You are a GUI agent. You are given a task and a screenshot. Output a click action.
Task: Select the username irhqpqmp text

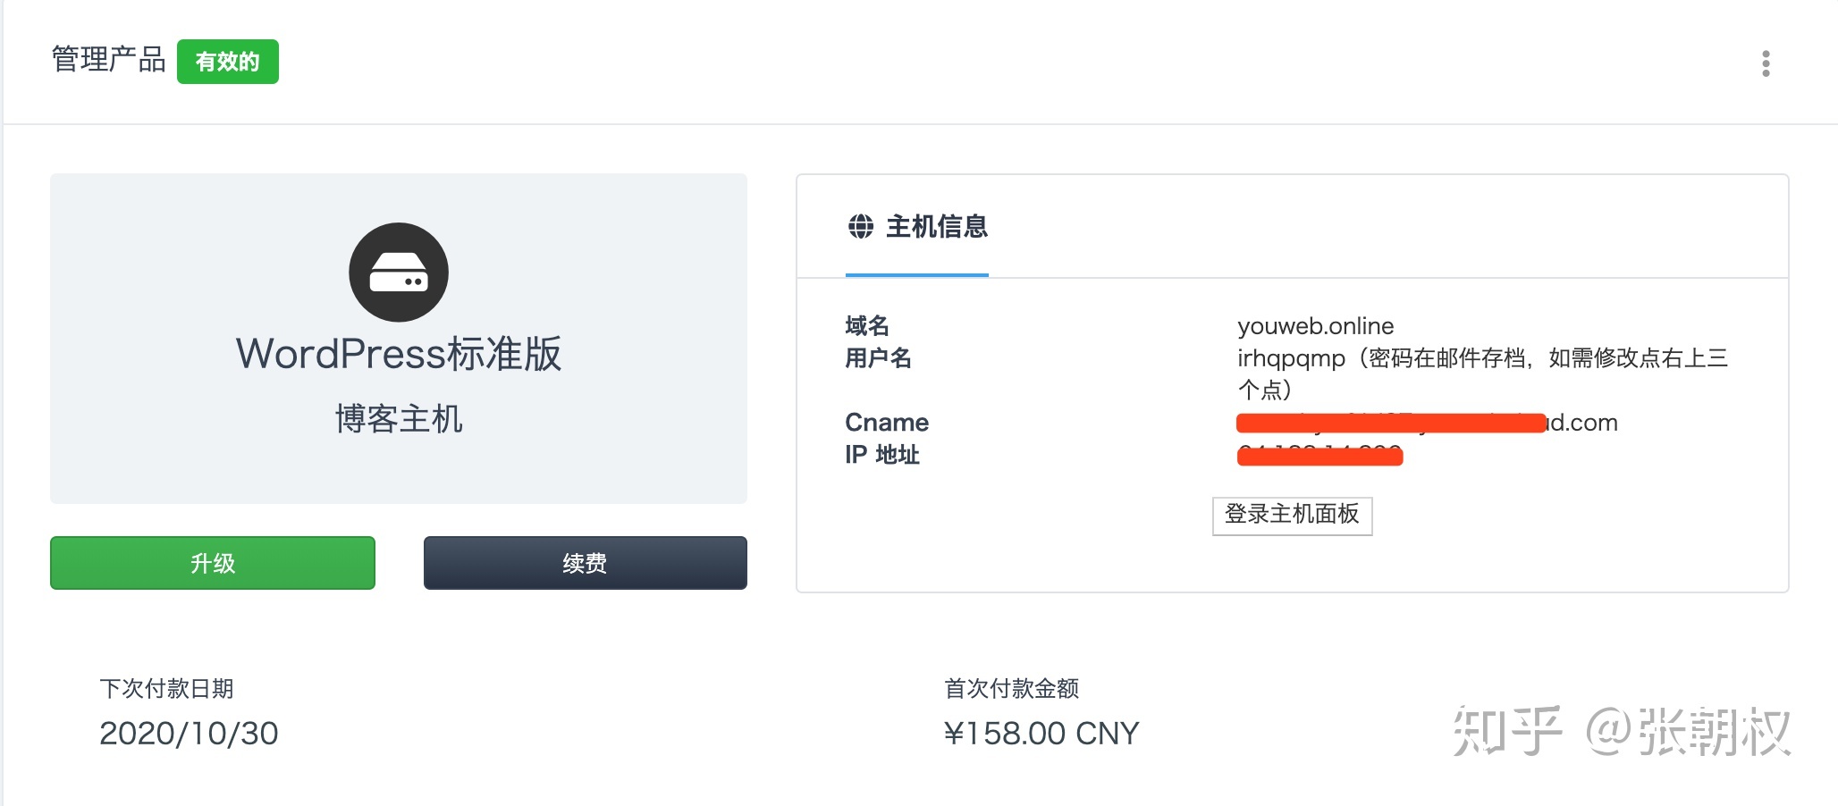1286,357
